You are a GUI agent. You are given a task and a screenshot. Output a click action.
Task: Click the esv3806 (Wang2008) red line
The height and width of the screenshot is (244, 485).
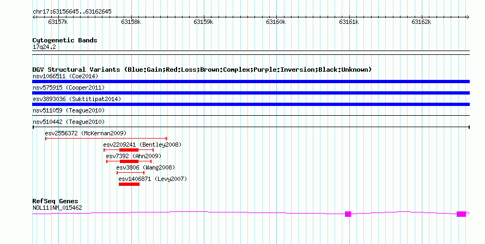click(x=131, y=173)
